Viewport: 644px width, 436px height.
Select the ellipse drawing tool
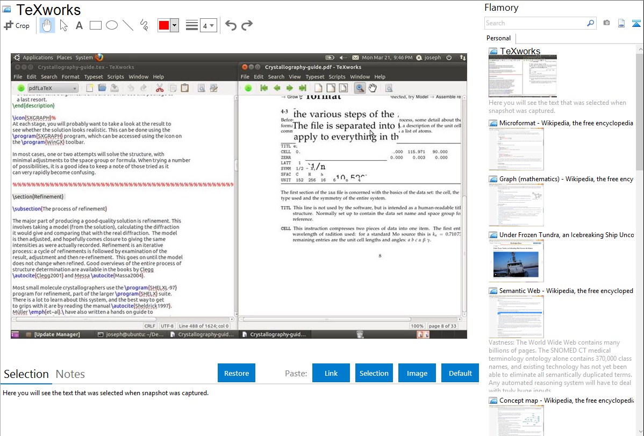112,25
